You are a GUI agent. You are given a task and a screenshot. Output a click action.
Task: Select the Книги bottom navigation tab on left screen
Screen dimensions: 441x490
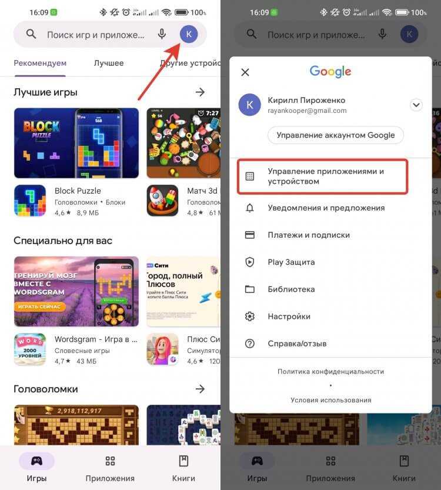pos(183,468)
